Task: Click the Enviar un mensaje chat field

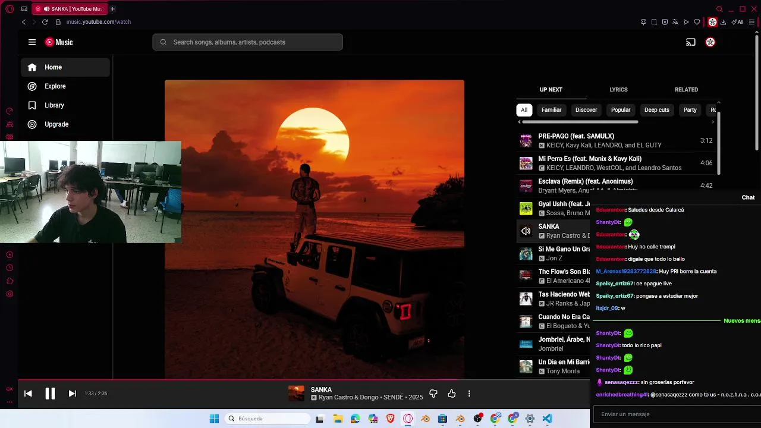Action: pos(676,414)
